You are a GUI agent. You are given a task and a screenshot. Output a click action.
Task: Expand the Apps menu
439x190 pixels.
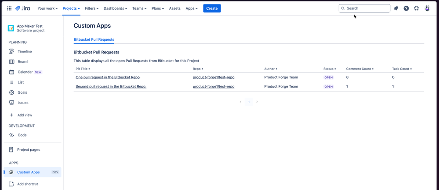192,8
